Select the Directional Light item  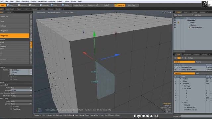pos(196,27)
